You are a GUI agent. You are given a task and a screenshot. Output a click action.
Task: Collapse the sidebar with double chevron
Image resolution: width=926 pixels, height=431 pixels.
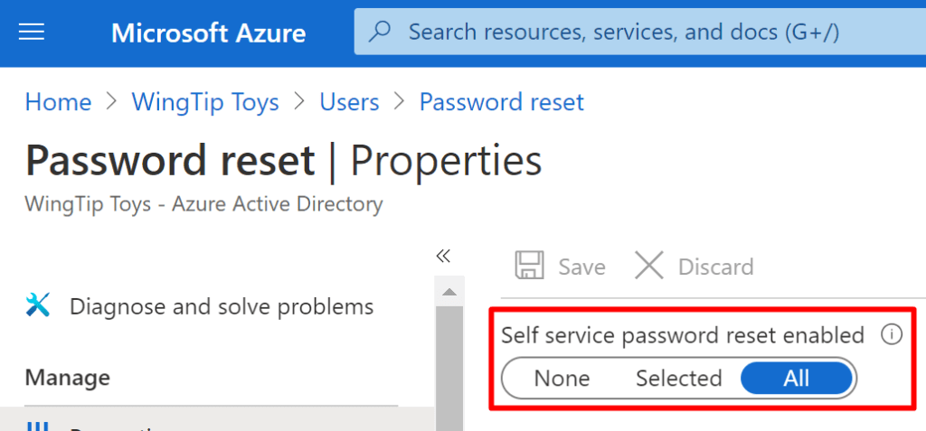443,256
